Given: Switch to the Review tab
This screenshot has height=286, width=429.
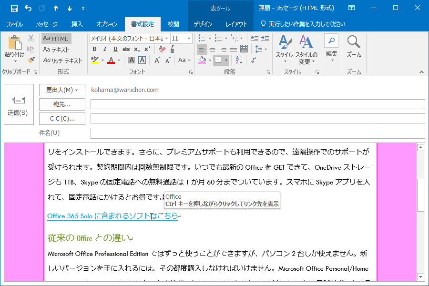Looking at the screenshot, I should point(173,24).
